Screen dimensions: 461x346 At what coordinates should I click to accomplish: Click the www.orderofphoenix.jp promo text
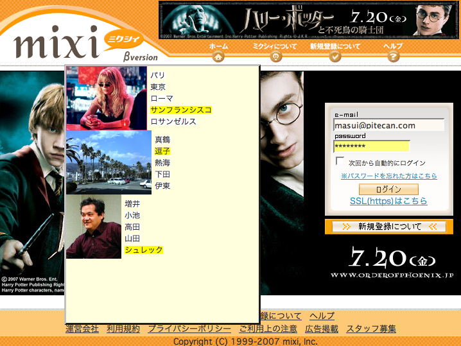[392, 275]
